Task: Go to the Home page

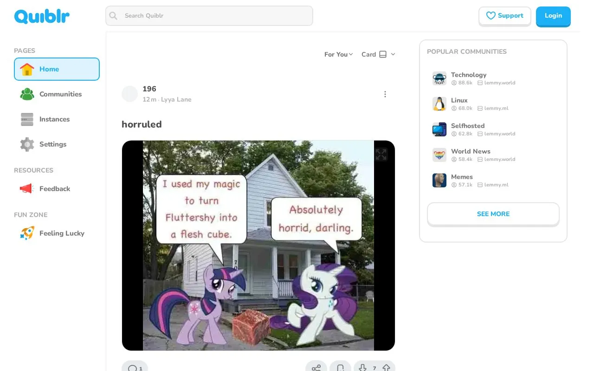Action: coord(57,69)
